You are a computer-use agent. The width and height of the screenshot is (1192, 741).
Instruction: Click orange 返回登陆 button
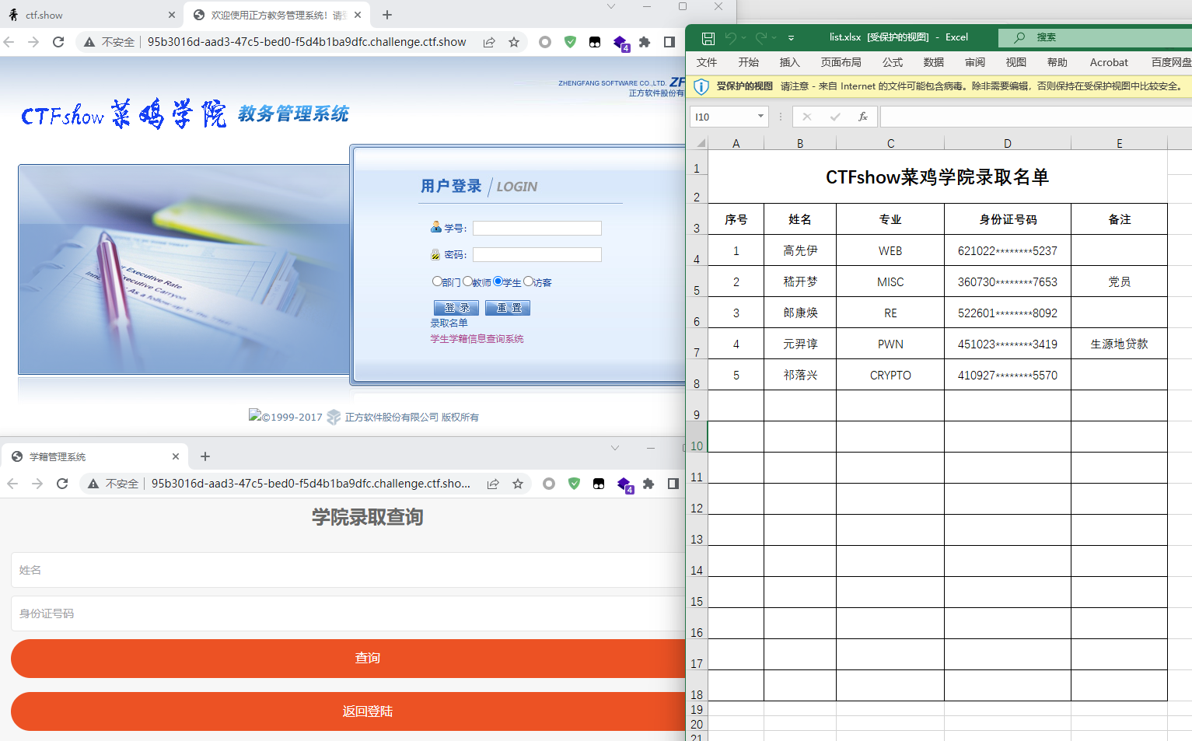pos(367,711)
